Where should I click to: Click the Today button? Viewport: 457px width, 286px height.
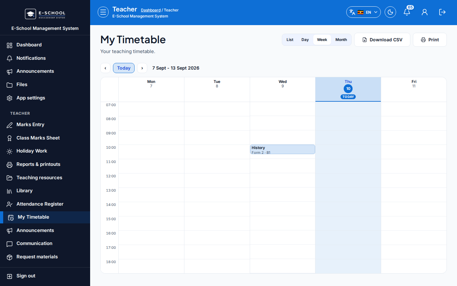[124, 68]
